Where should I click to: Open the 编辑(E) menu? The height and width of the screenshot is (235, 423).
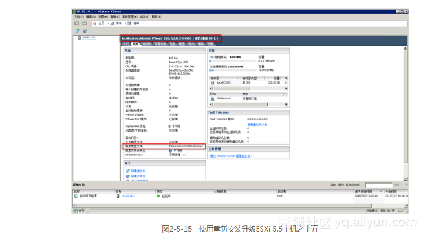[x=91, y=17]
